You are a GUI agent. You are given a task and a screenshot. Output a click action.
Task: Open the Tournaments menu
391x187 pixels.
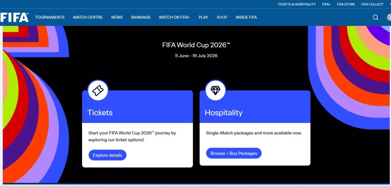[x=50, y=17]
